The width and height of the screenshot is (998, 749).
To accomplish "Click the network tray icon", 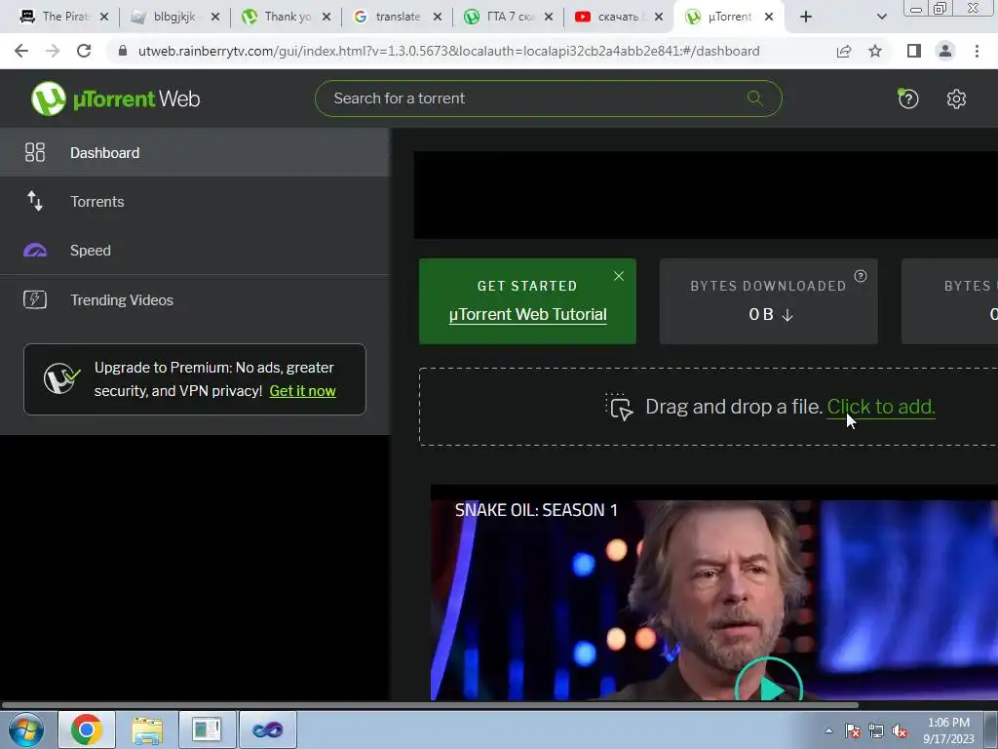I will 876,731.
